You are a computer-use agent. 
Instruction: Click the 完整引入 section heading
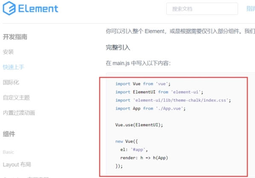point(118,48)
